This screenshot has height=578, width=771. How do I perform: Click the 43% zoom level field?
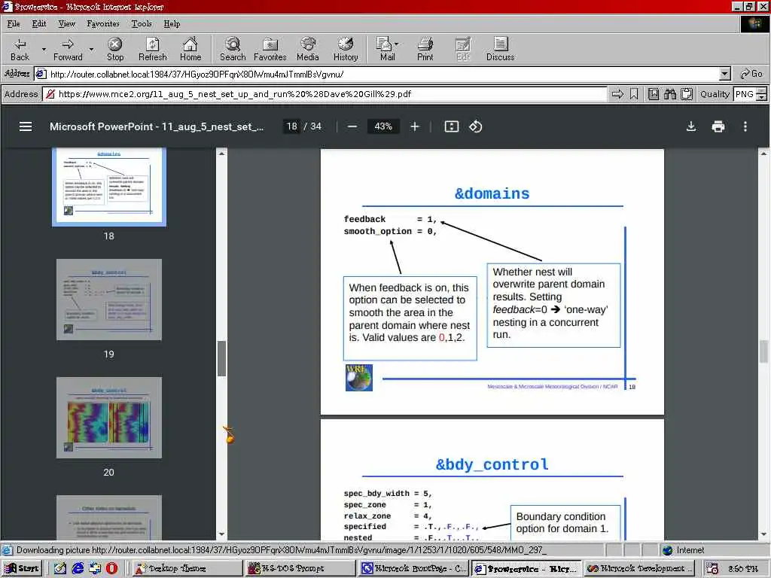pyautogui.click(x=383, y=126)
